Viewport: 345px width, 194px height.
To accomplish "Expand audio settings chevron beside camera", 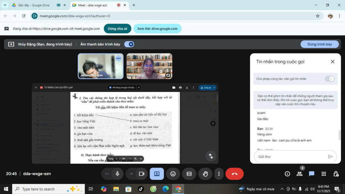I will coord(131,174).
